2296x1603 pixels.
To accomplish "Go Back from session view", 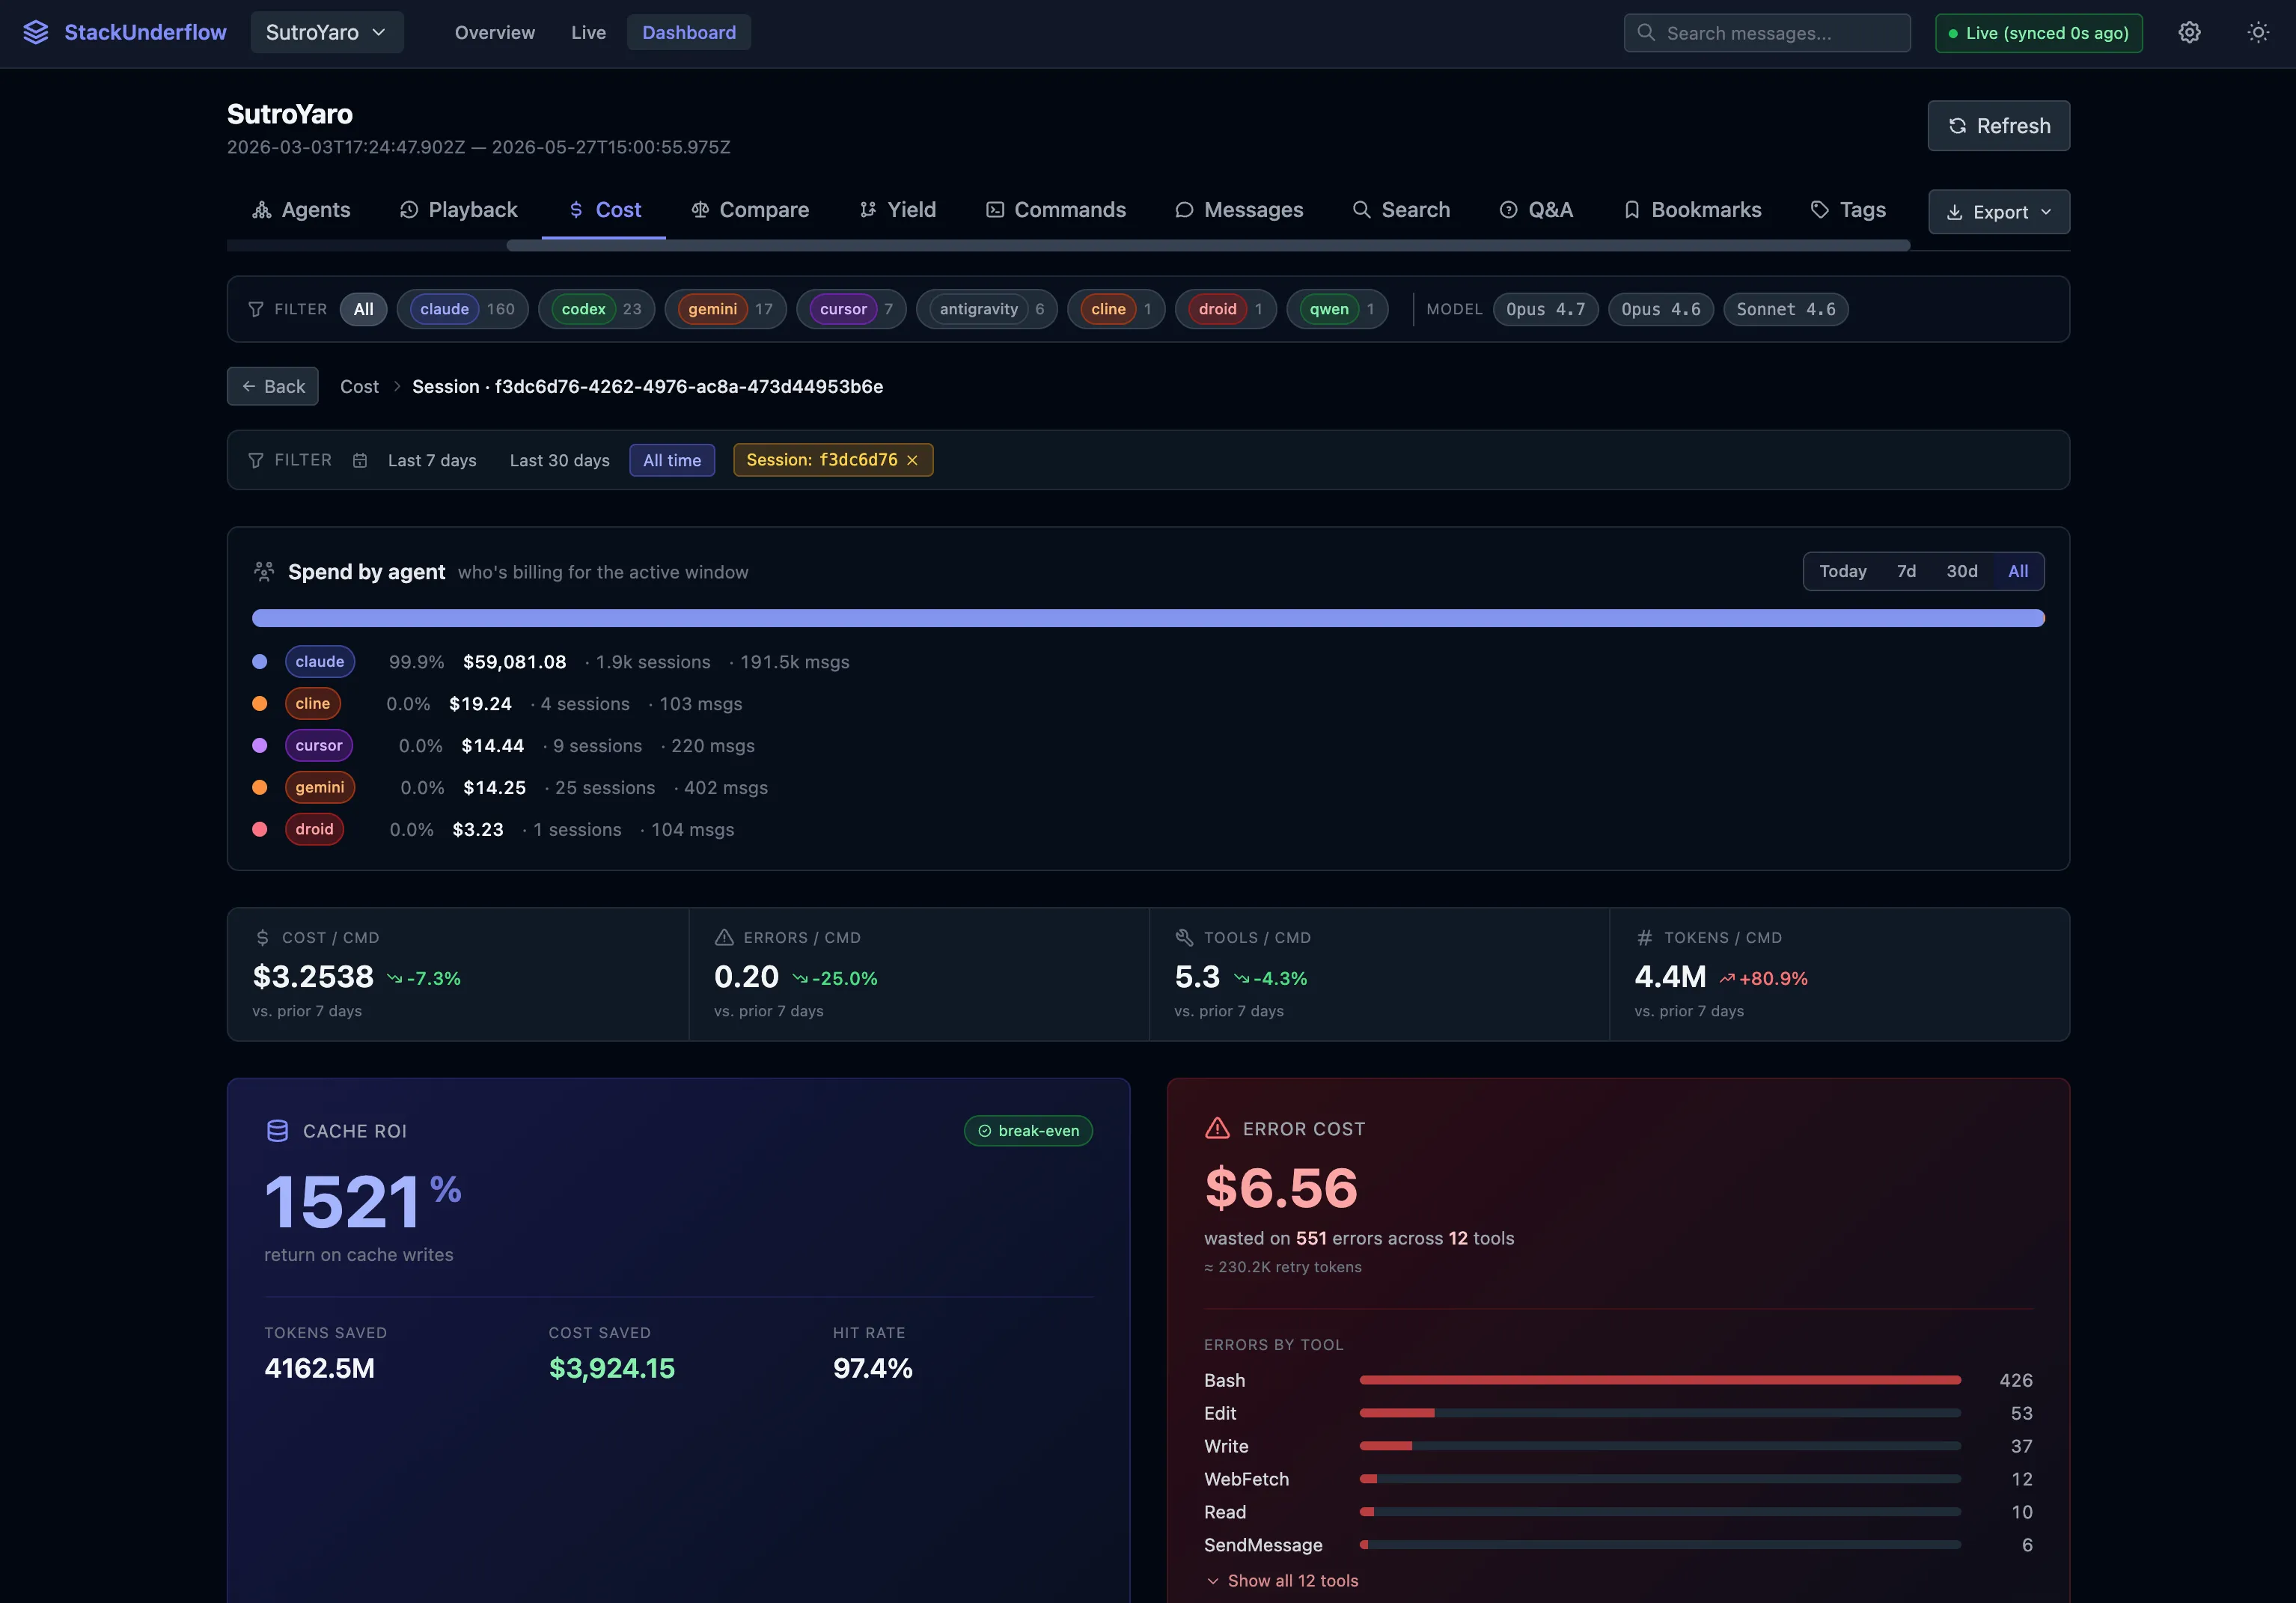I will tap(273, 387).
